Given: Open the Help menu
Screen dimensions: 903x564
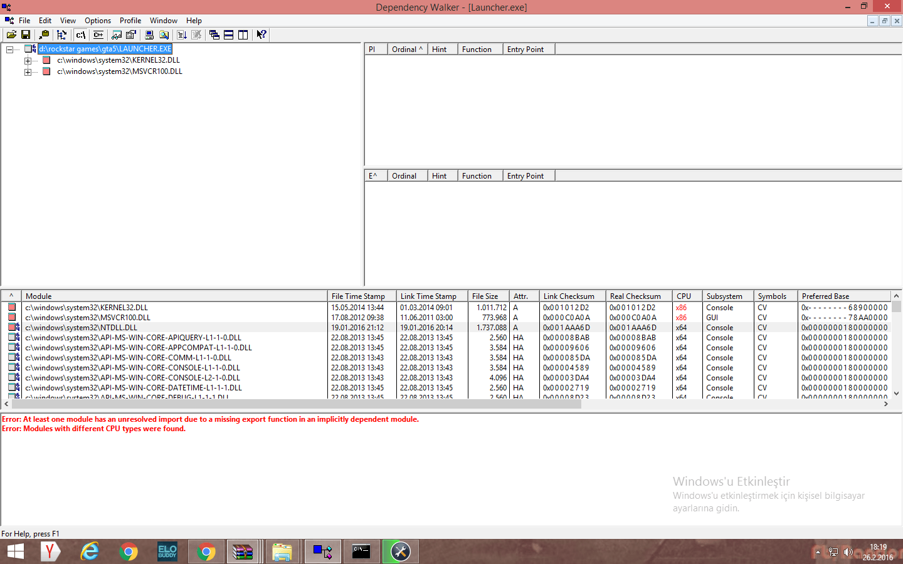Looking at the screenshot, I should click(x=194, y=21).
